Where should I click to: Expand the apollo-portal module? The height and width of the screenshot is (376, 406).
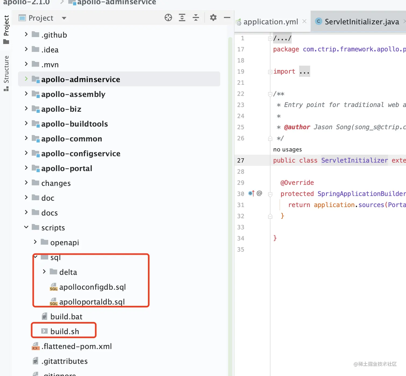(26, 168)
